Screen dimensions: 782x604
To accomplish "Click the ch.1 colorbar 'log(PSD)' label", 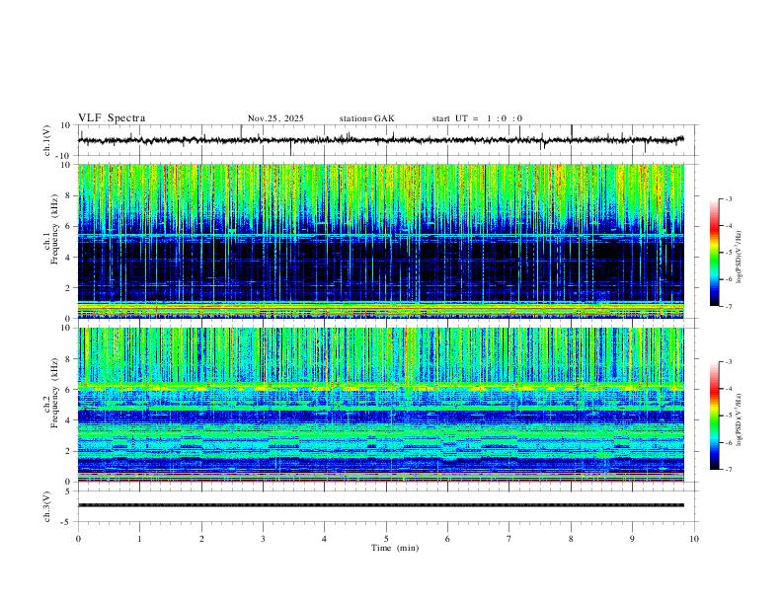I will click(739, 257).
